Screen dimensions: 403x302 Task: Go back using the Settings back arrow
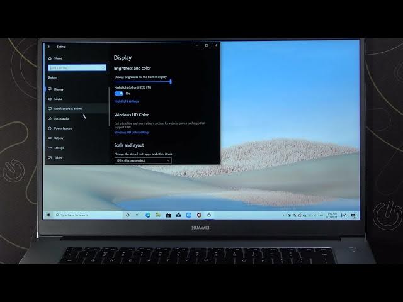click(49, 47)
